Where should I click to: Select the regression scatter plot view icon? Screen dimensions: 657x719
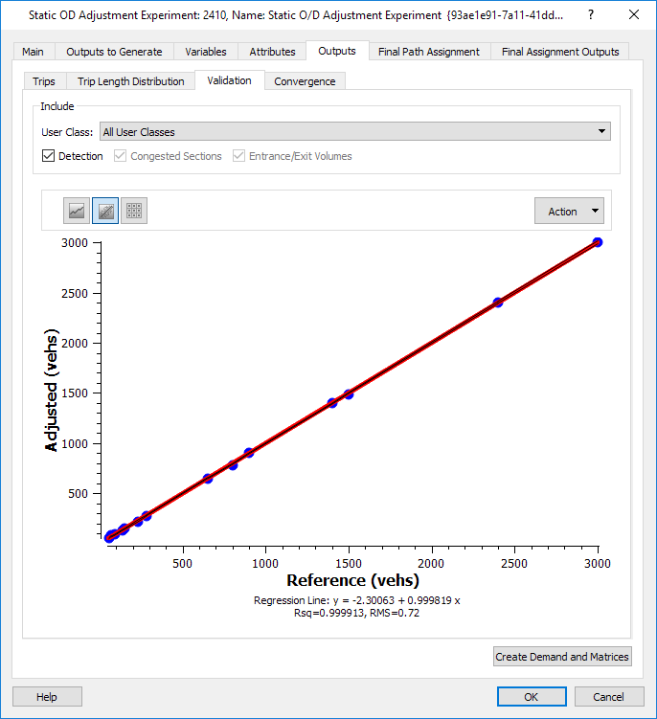pos(105,211)
